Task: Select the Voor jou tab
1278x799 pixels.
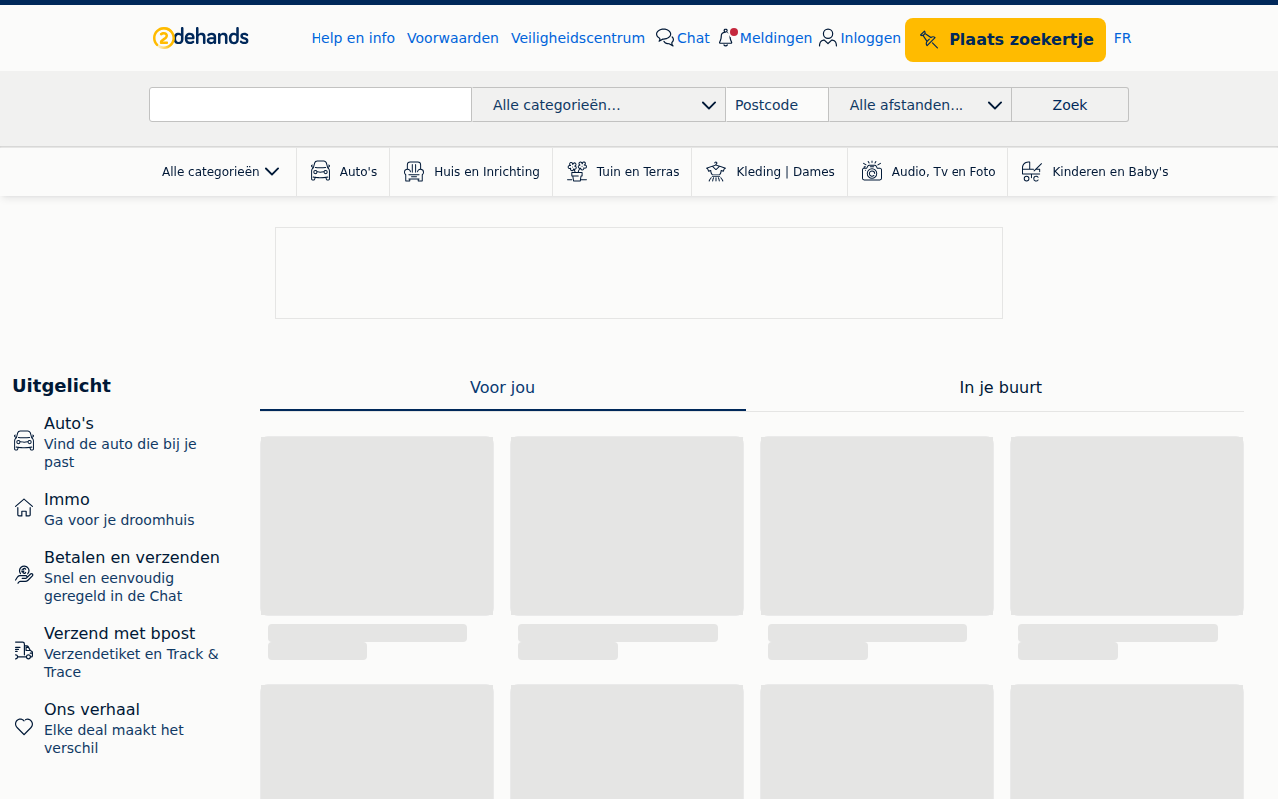Action: 502,388
